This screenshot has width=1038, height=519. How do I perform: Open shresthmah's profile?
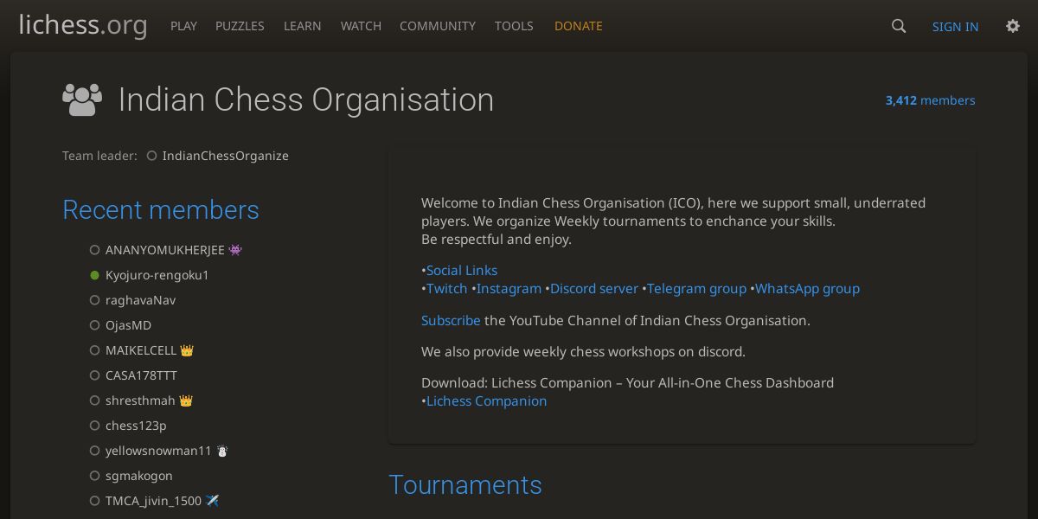click(140, 400)
